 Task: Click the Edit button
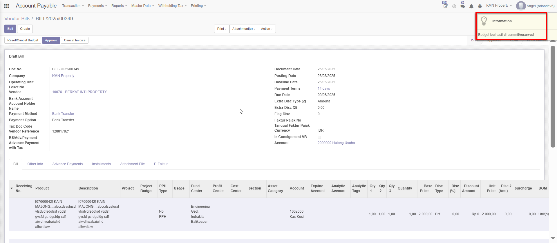pyautogui.click(x=10, y=29)
